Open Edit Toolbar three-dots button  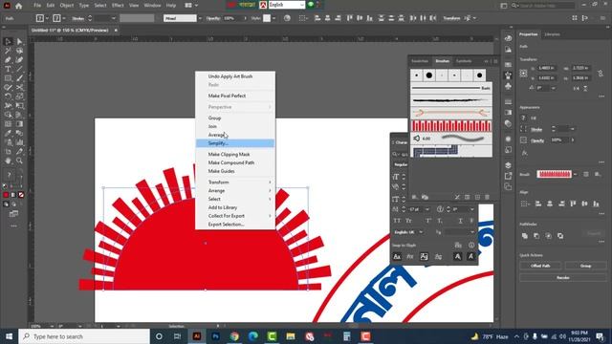pos(13,226)
